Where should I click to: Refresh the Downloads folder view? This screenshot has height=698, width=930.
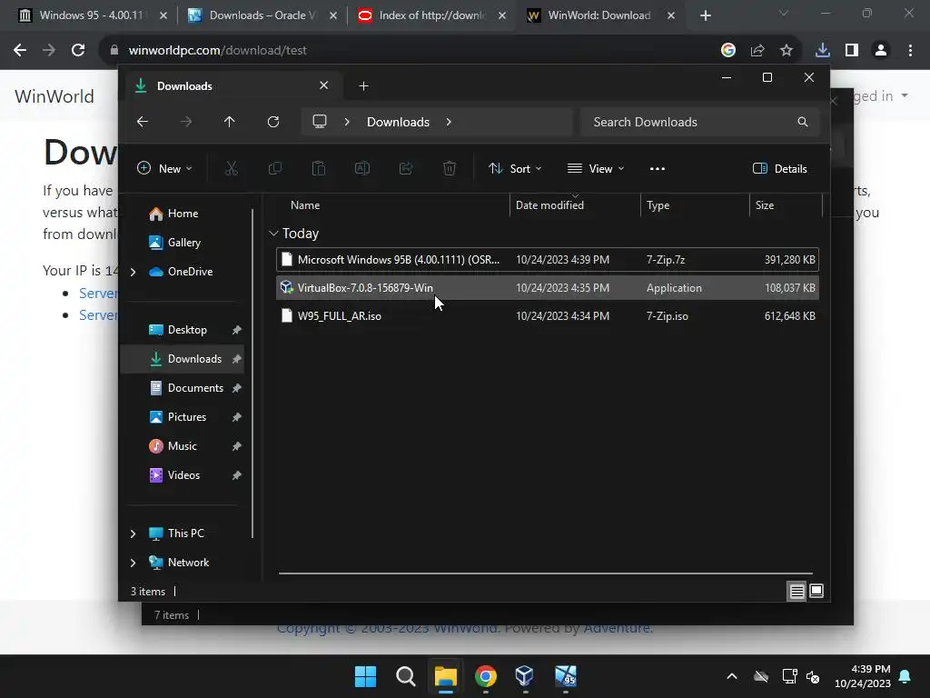(x=272, y=122)
